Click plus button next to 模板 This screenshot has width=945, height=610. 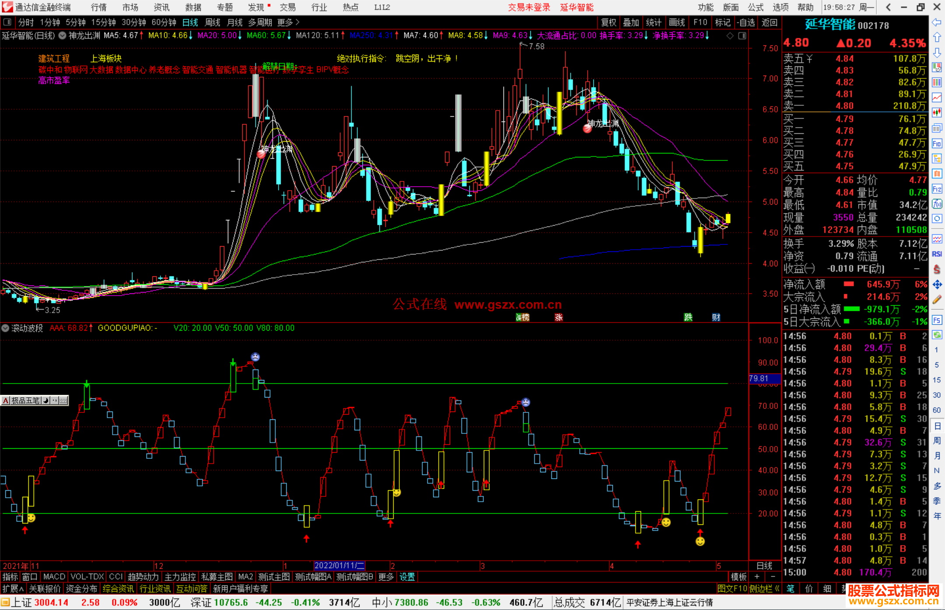tap(757, 577)
